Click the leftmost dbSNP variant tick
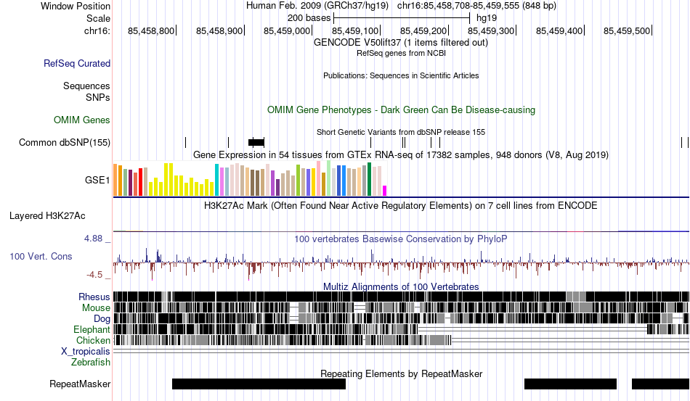The width and height of the screenshot is (690, 401). pyautogui.click(x=186, y=142)
